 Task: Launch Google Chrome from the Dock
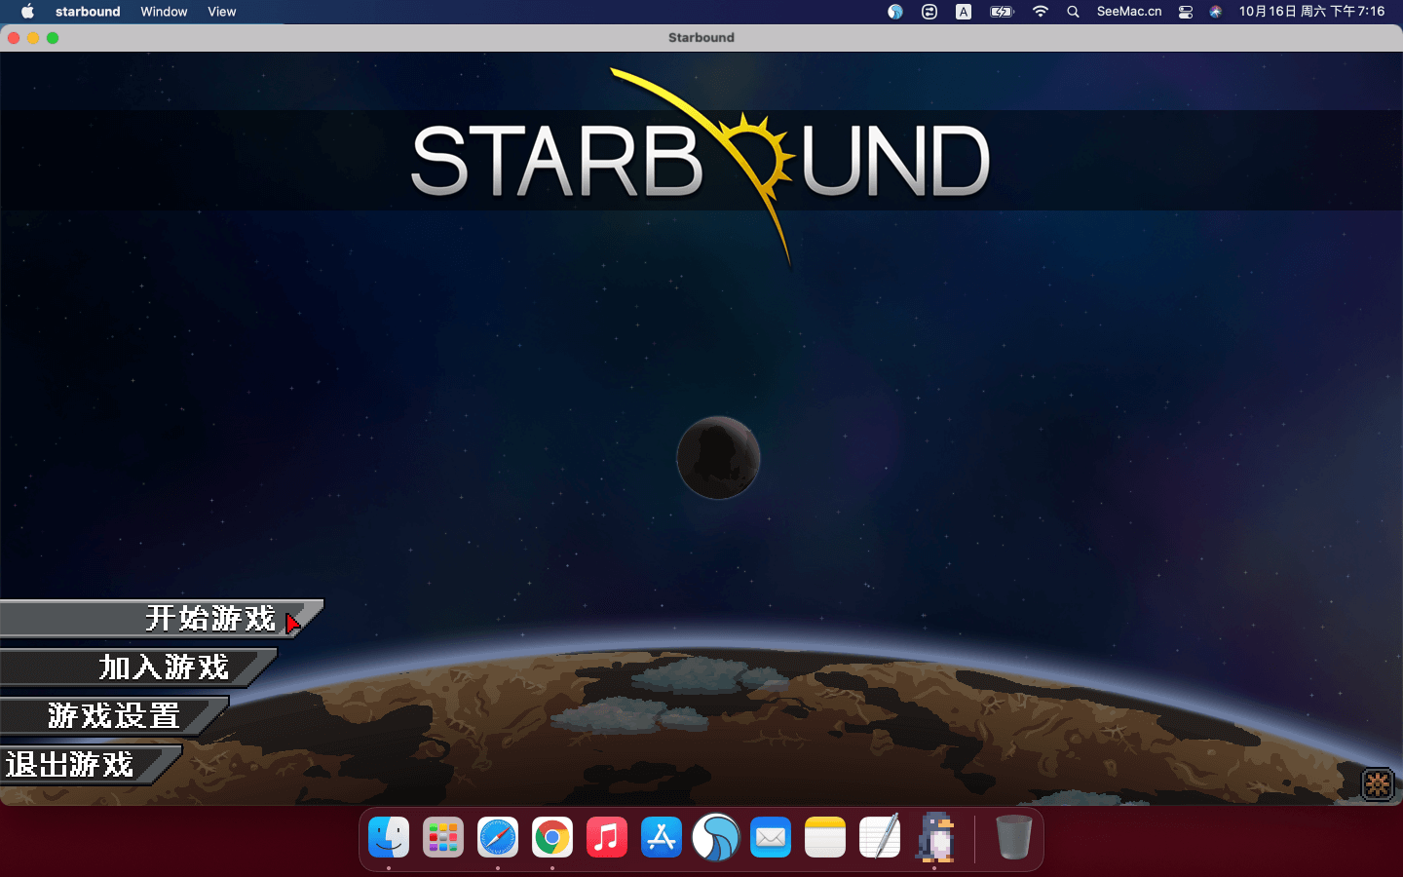[552, 837]
